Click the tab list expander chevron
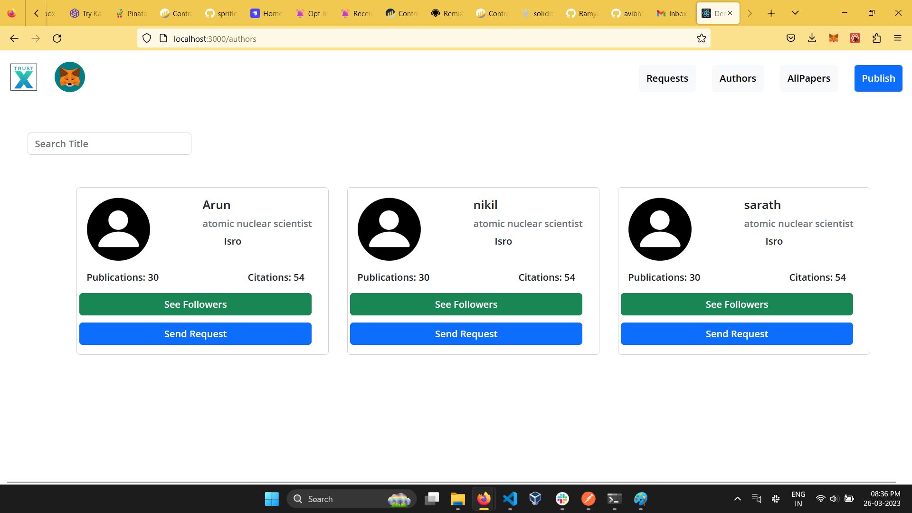The width and height of the screenshot is (912, 513). pos(796,13)
